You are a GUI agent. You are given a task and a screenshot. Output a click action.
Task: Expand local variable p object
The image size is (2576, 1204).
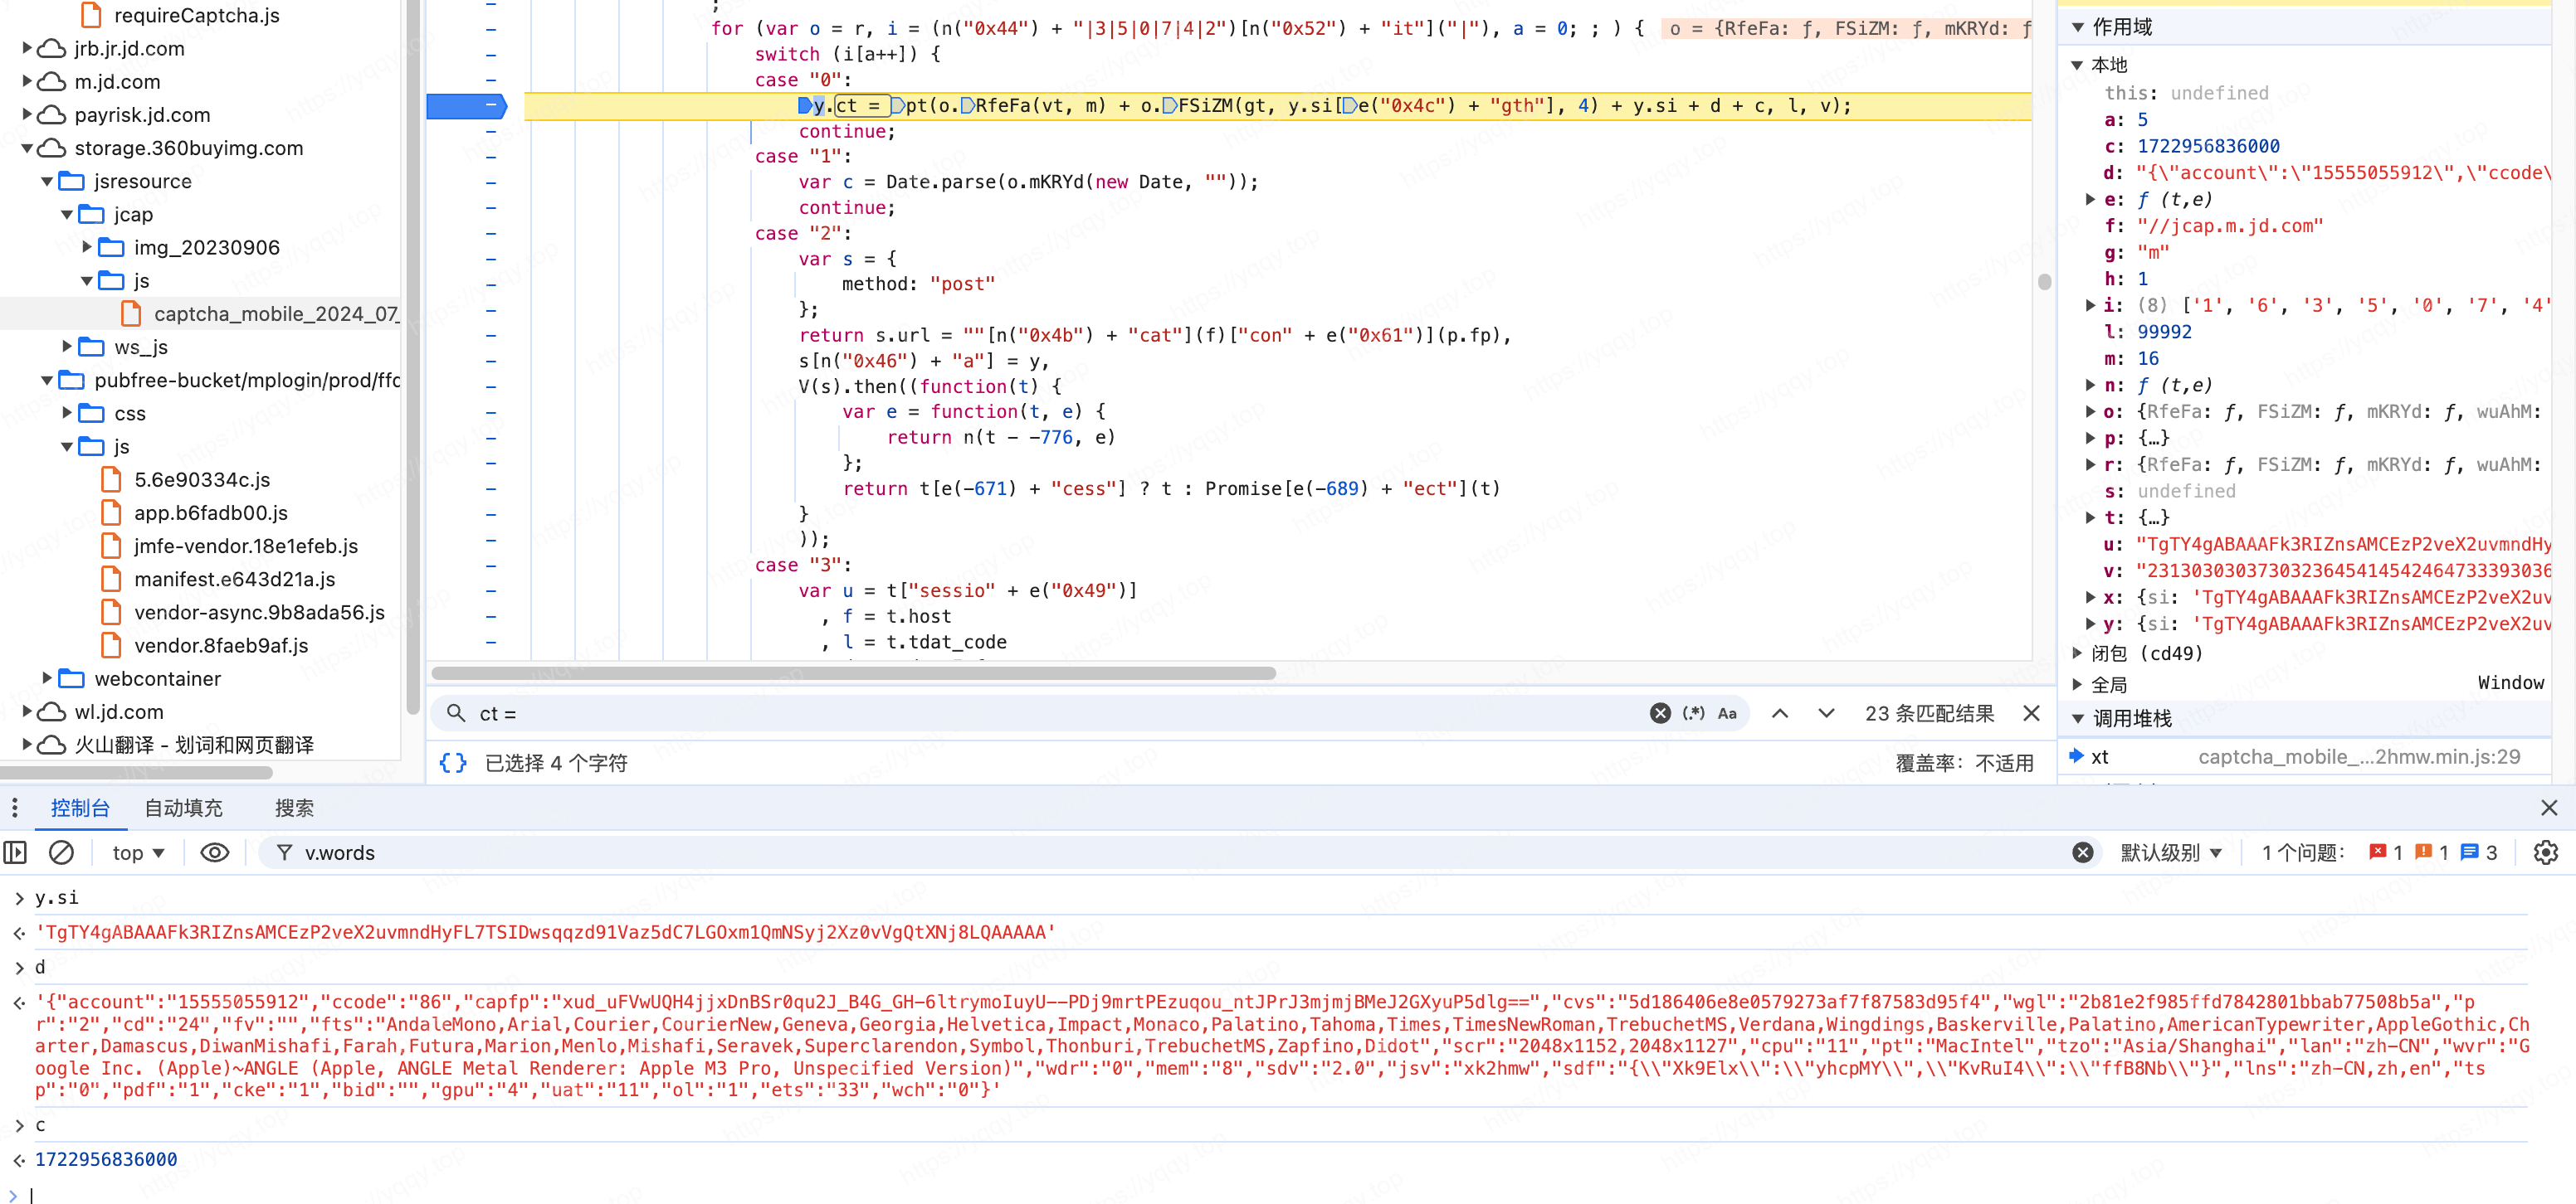pos(2090,438)
